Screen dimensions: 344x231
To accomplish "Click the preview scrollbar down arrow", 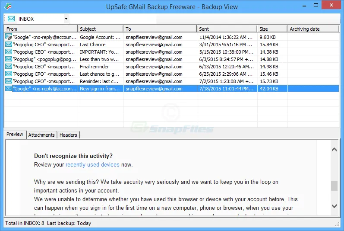I will pos(334,206).
